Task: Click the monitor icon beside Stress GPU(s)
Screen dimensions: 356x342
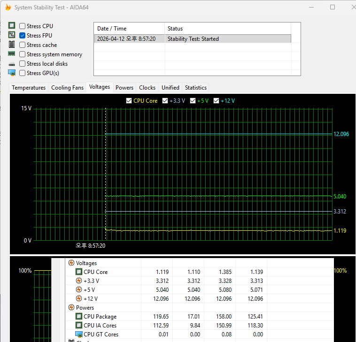Action: 12,73
